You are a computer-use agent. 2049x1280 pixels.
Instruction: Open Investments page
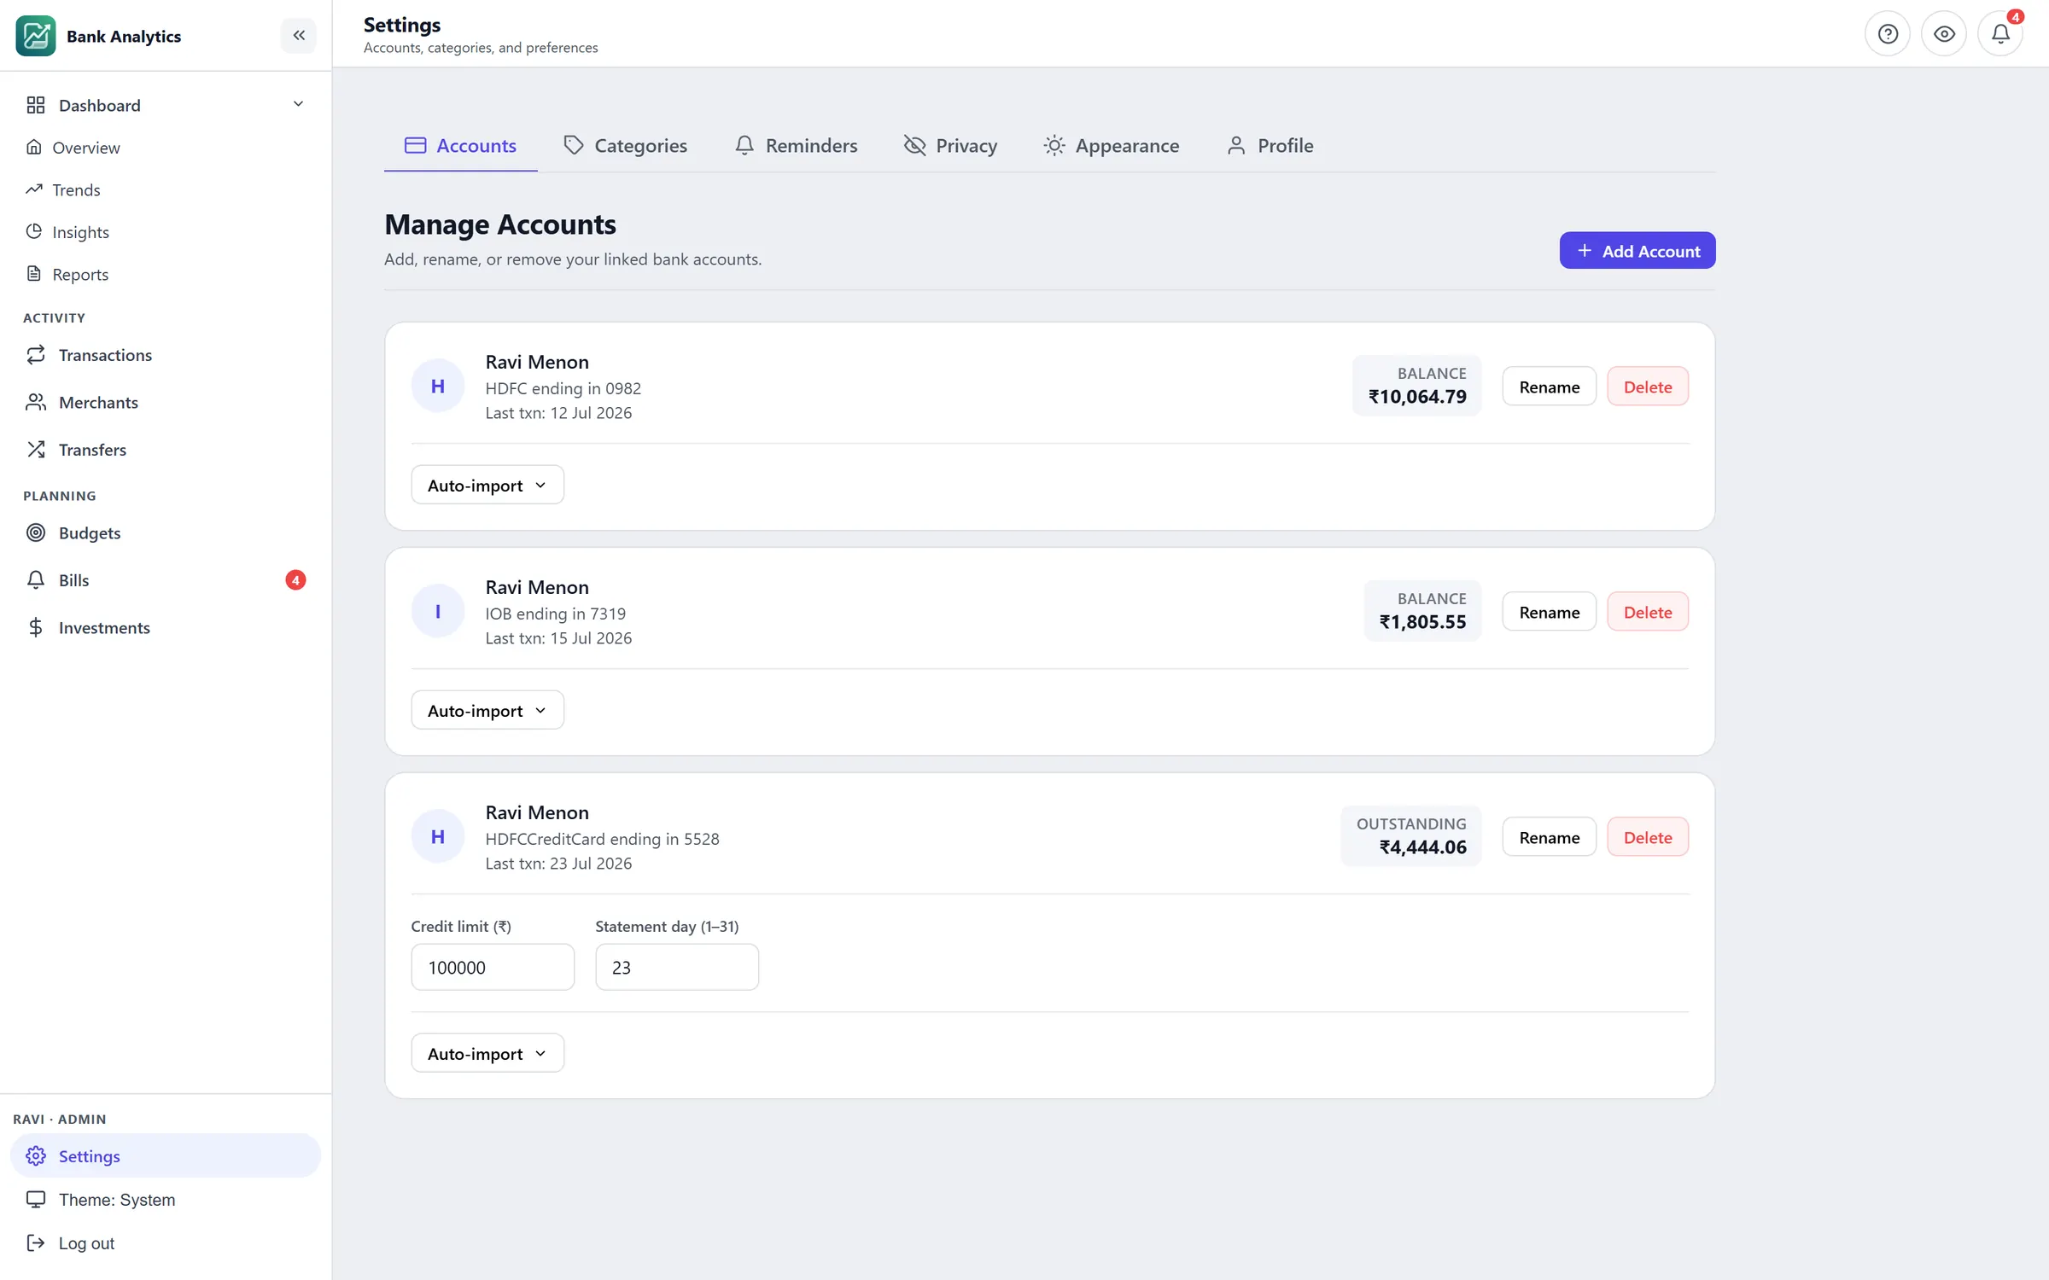(166, 628)
